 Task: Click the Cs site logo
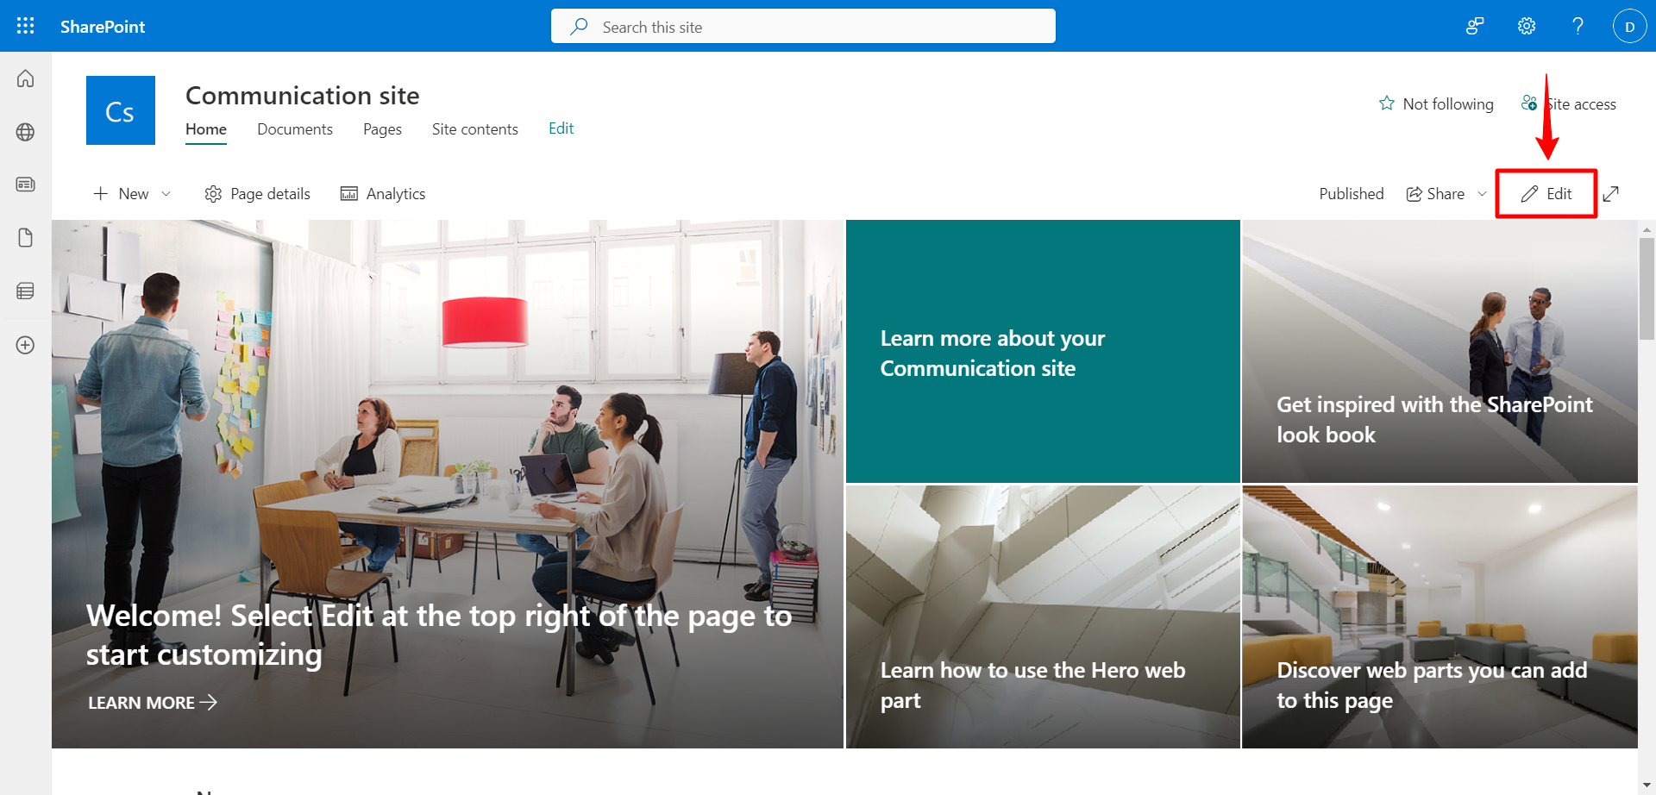click(121, 110)
